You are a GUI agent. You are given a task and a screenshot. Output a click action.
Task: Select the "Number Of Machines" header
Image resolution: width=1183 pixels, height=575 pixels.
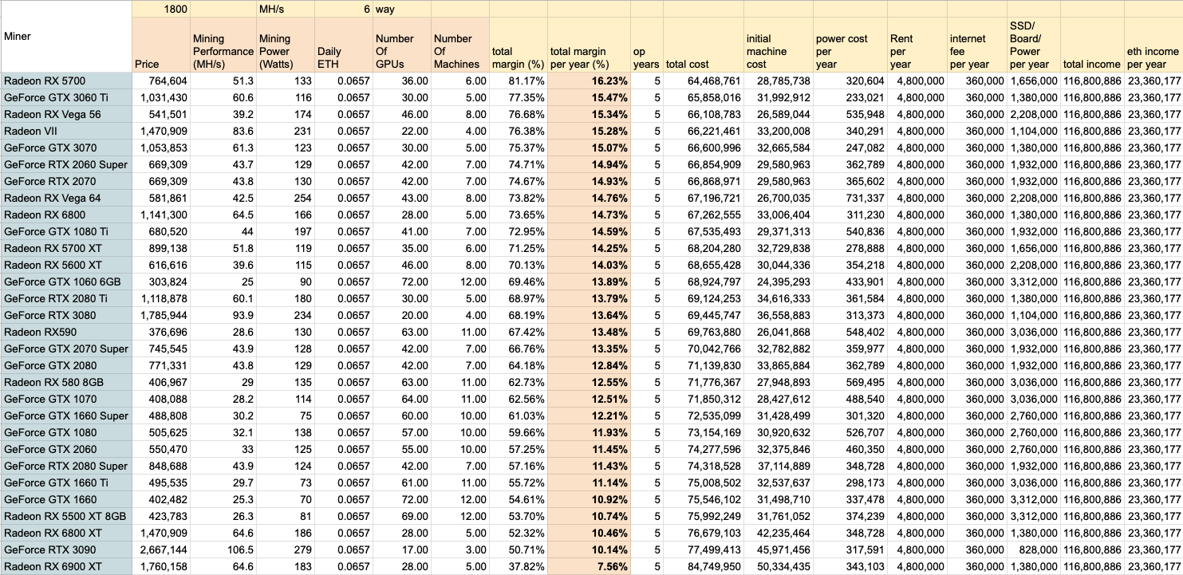(460, 45)
